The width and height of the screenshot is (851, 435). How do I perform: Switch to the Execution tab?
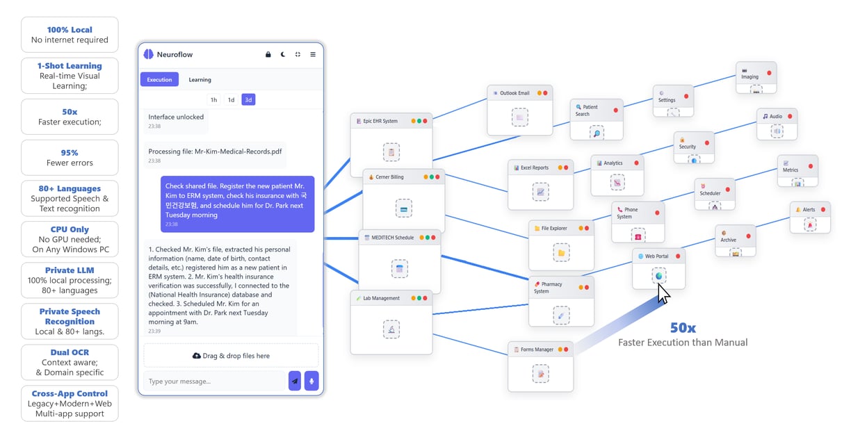coord(159,80)
